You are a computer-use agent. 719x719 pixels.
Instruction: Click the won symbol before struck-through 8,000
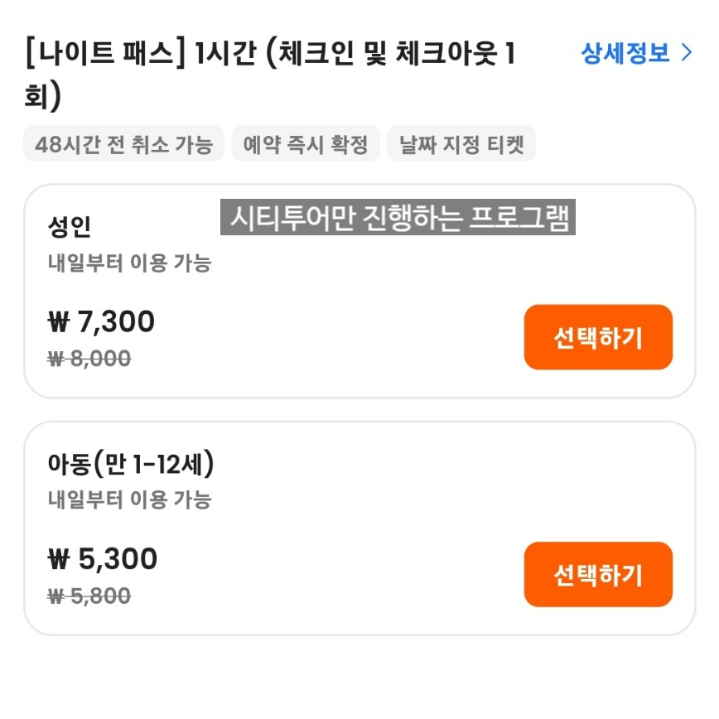point(55,359)
